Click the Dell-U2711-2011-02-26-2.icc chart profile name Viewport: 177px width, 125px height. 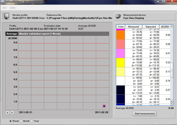26,29
